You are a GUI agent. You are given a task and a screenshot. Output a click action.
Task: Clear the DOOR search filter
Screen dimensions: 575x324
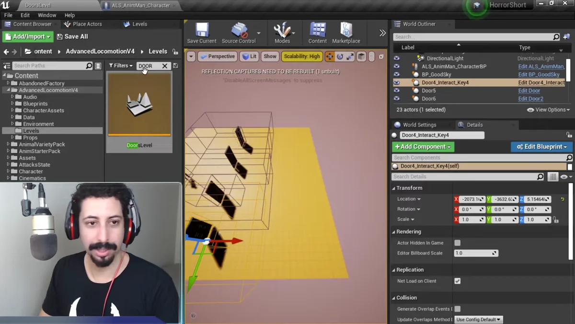(165, 66)
